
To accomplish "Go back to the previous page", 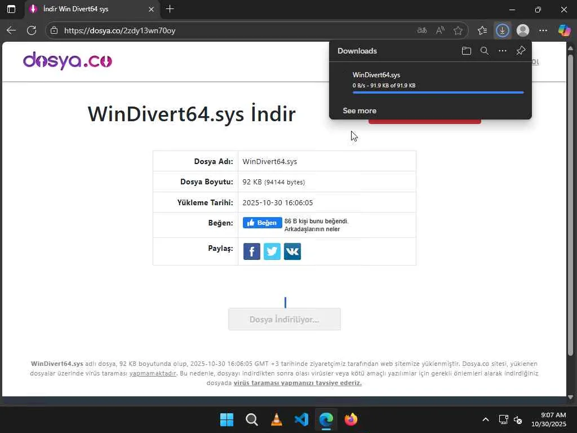I will click(x=11, y=30).
